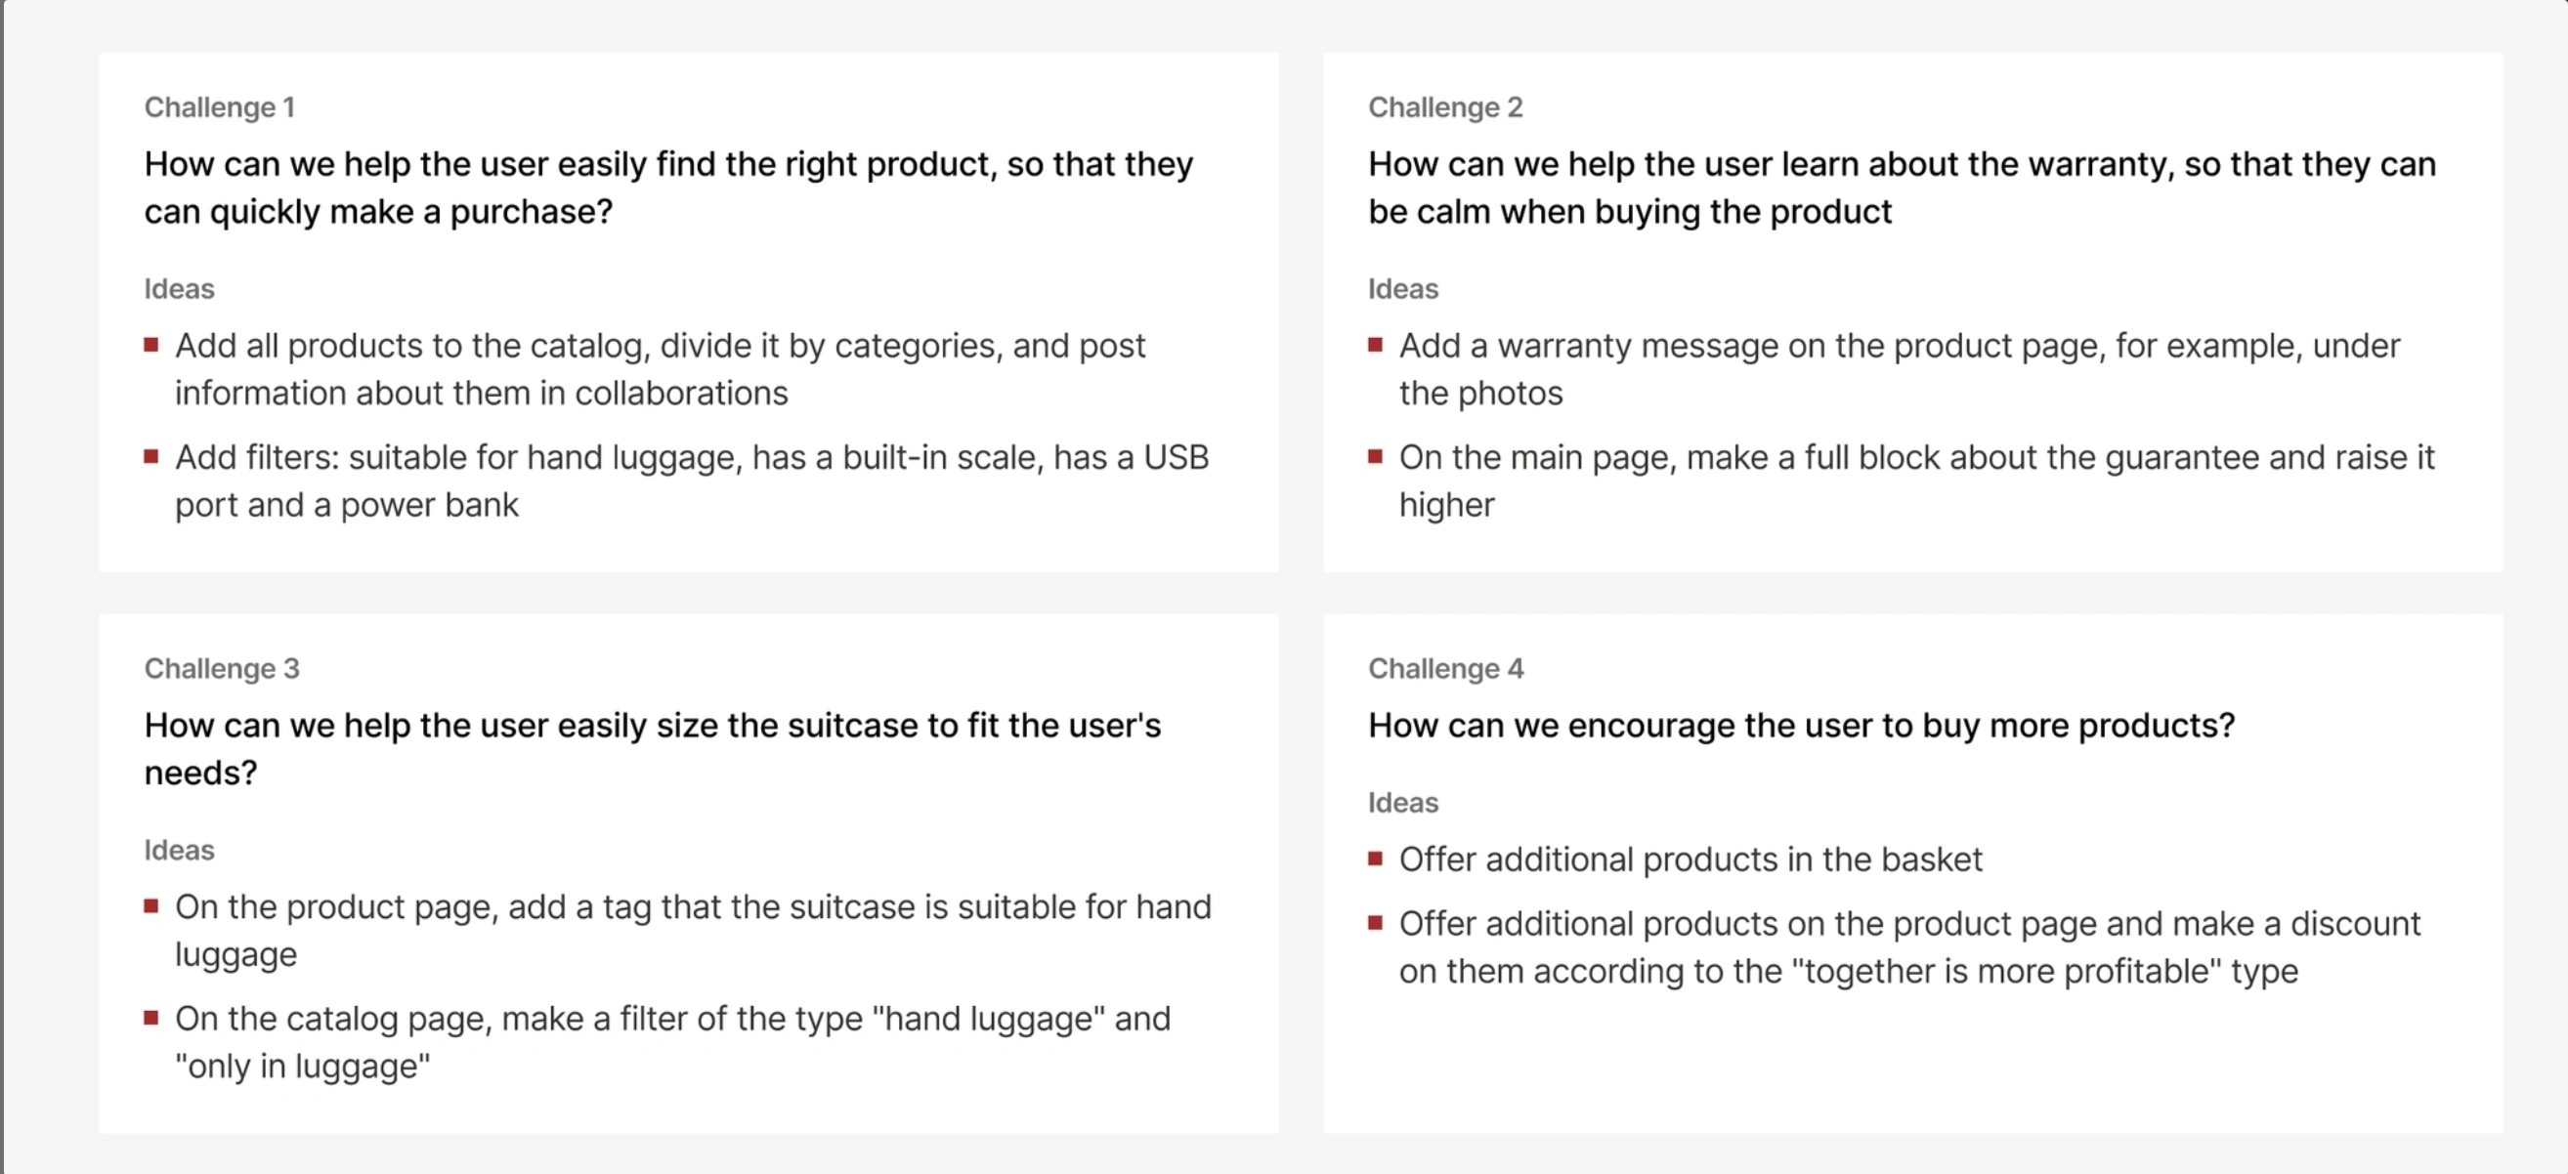Click 'How can we encourage the user' question

coord(1801,725)
